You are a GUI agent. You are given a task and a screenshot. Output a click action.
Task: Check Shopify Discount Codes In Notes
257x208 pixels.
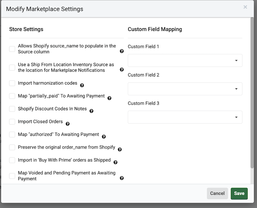point(12,109)
